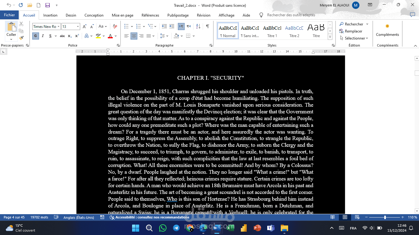
Task: Expand the numbered list options arrow
Action: (144, 27)
